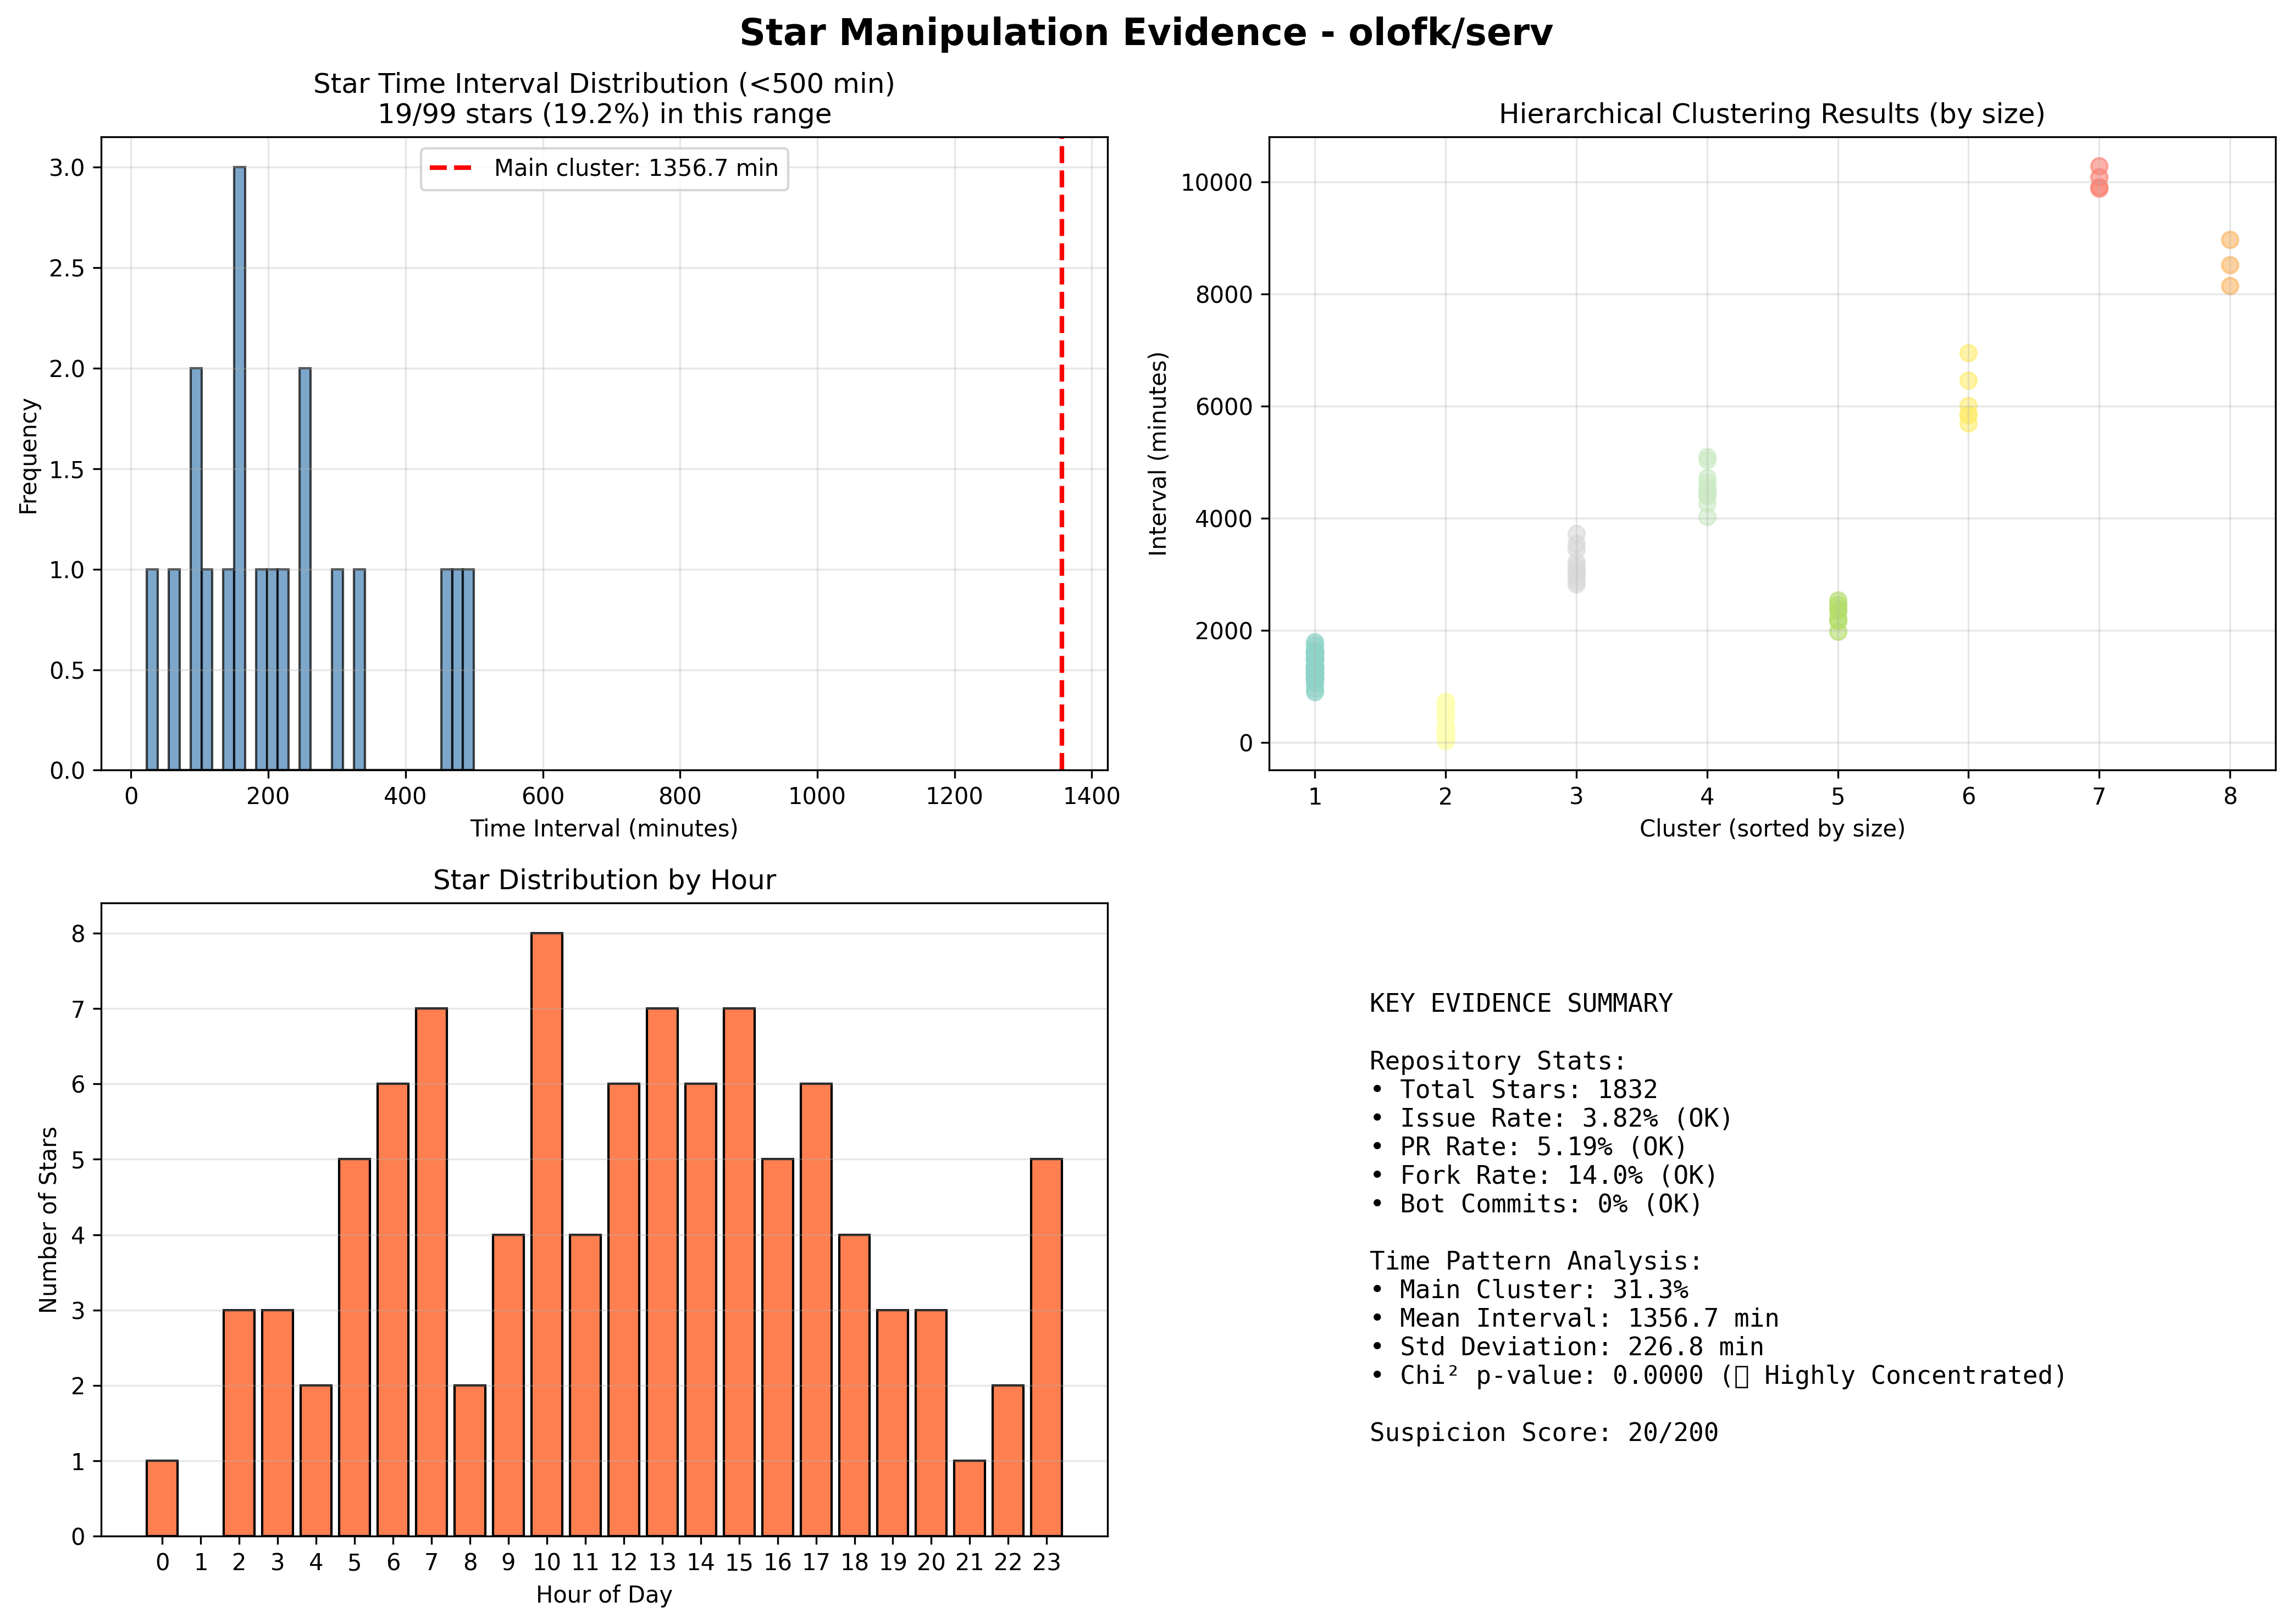Select the "Issue Rate: 3.82% (OK)" line
The image size is (2292, 1624).
coord(1551,1118)
